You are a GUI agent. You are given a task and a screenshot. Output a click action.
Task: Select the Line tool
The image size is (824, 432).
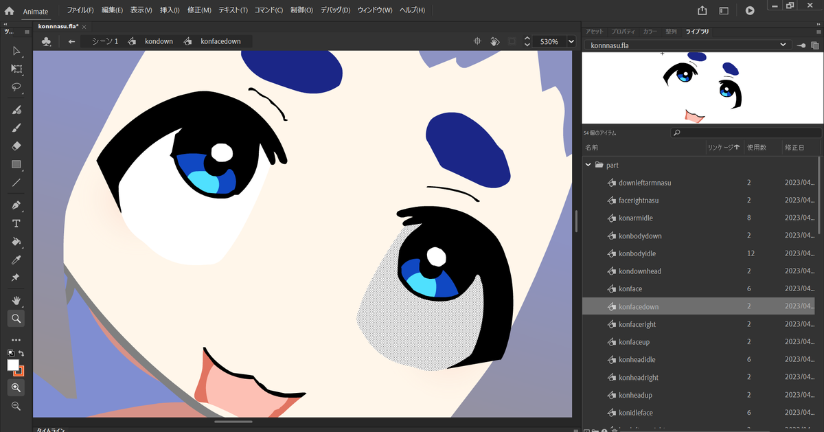tap(16, 182)
